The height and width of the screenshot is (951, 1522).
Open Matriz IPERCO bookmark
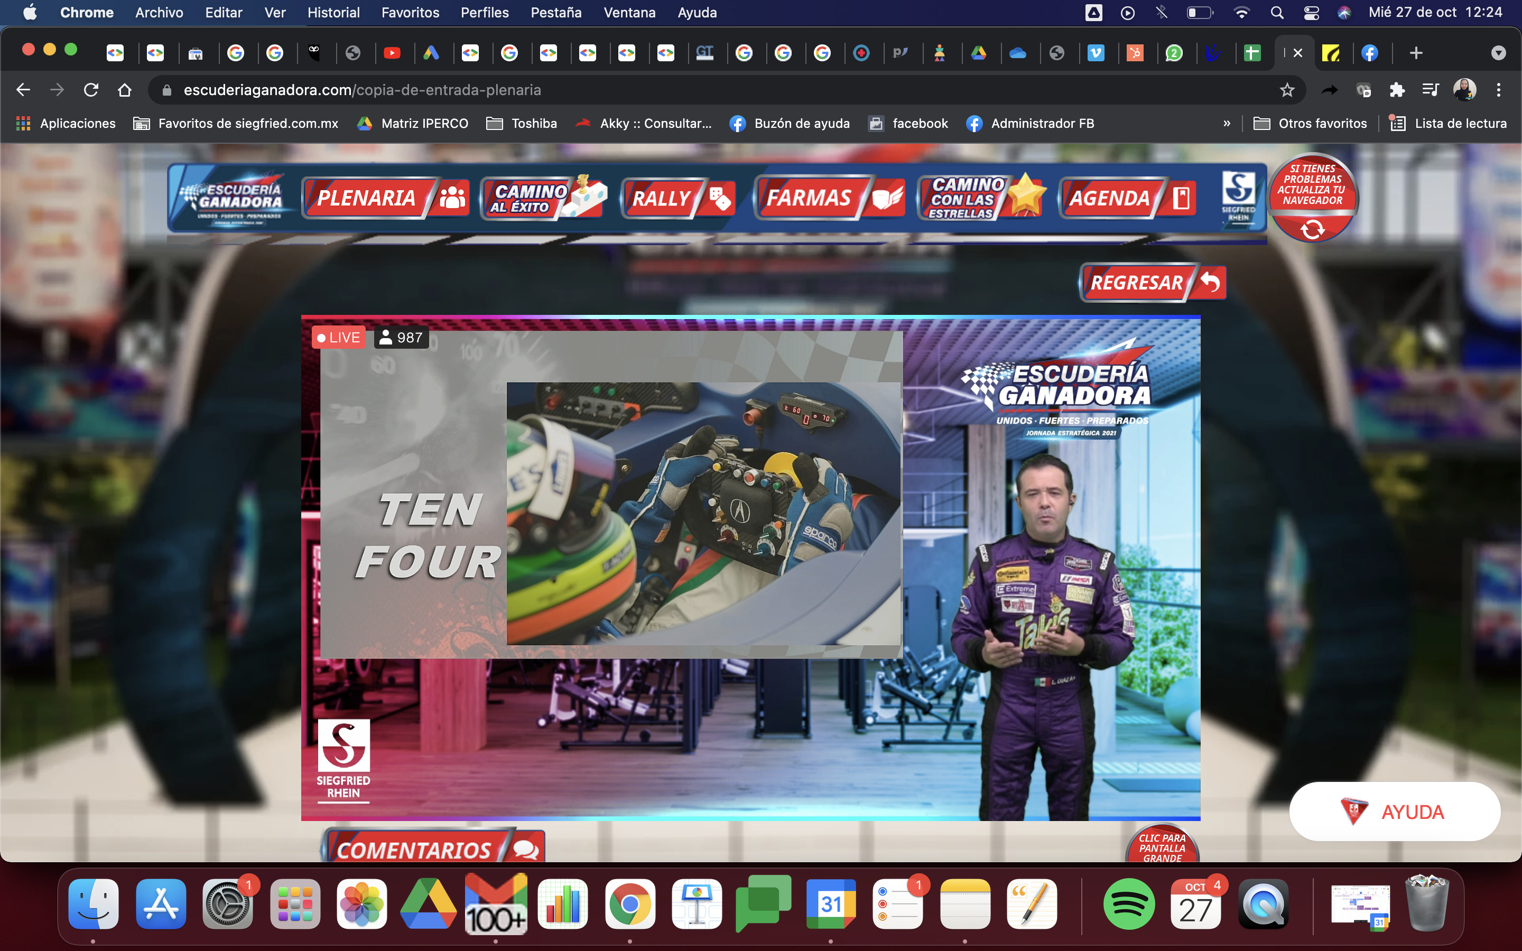pyautogui.click(x=413, y=124)
